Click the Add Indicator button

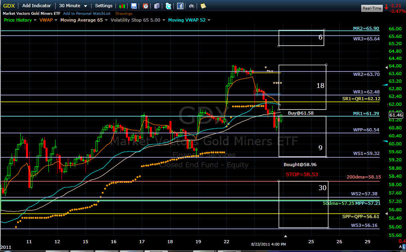pos(36,6)
